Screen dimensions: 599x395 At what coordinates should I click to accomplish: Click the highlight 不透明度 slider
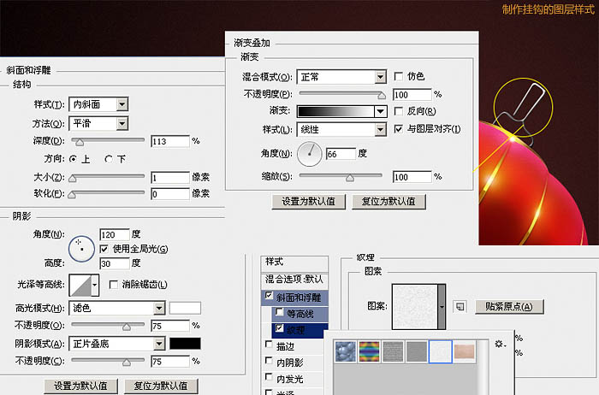pyautogui.click(x=108, y=326)
